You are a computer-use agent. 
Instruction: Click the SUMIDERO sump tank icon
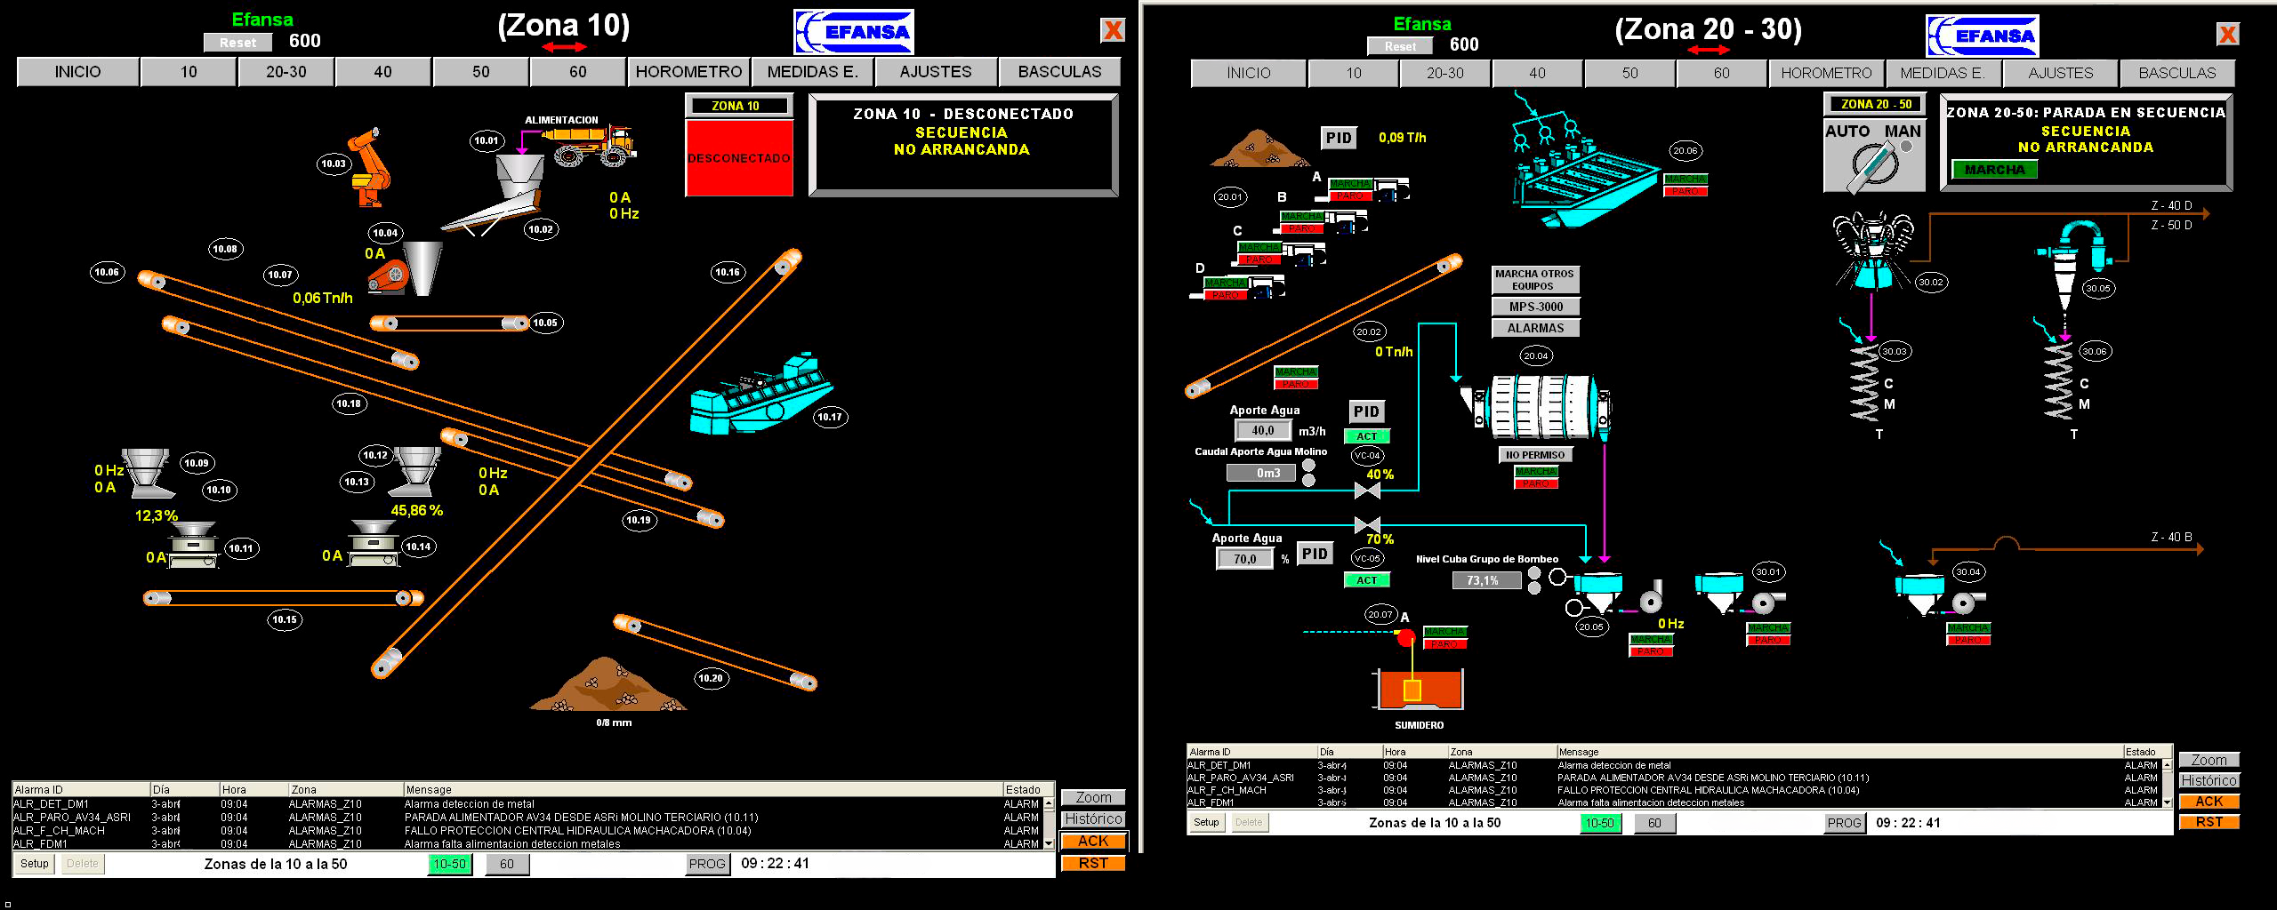click(1420, 688)
